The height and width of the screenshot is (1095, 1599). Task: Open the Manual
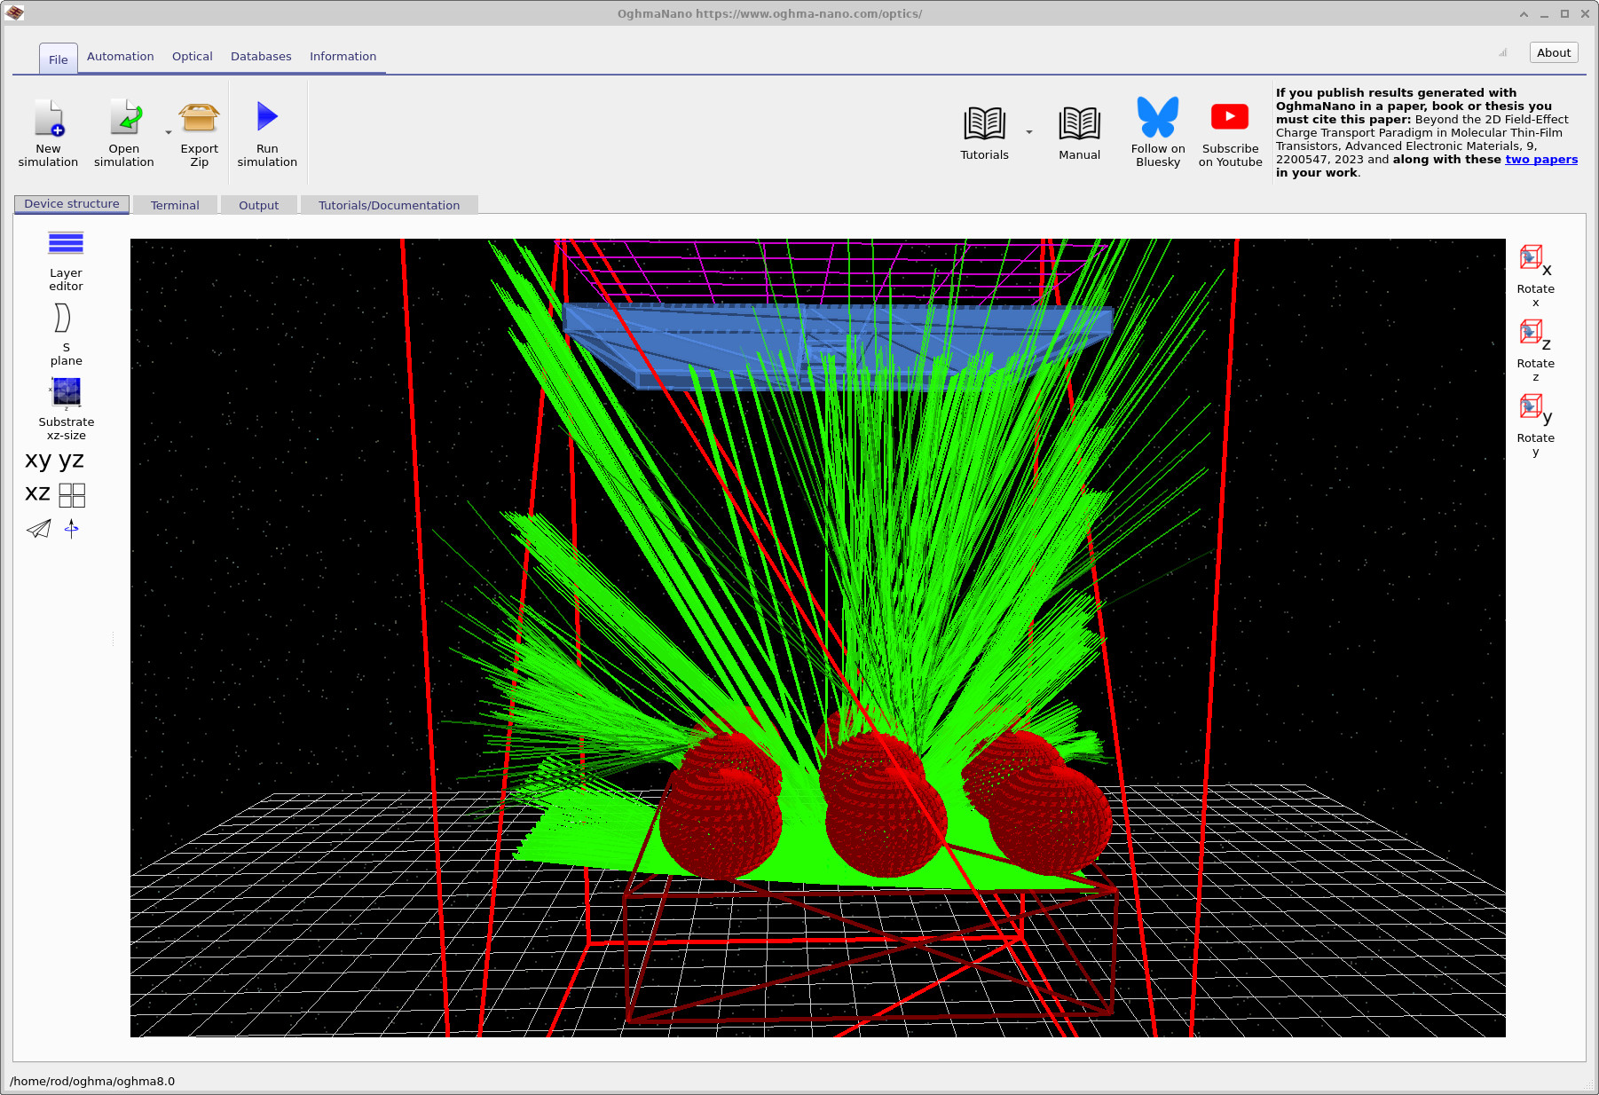[x=1079, y=131]
